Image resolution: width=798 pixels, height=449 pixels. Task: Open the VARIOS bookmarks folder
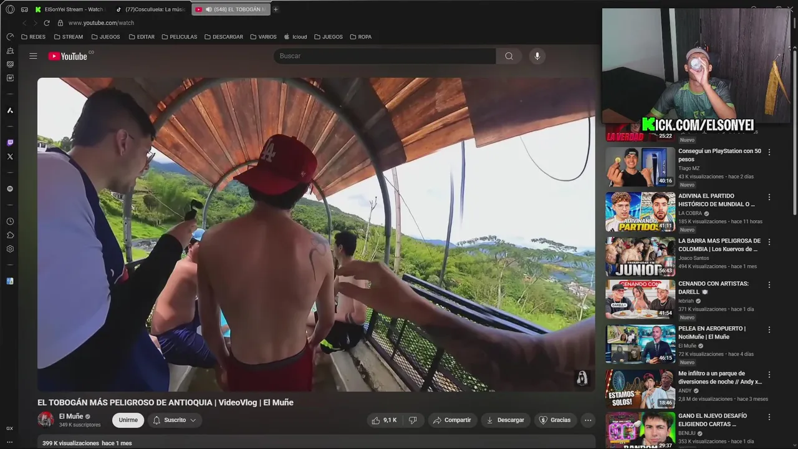pyautogui.click(x=263, y=37)
